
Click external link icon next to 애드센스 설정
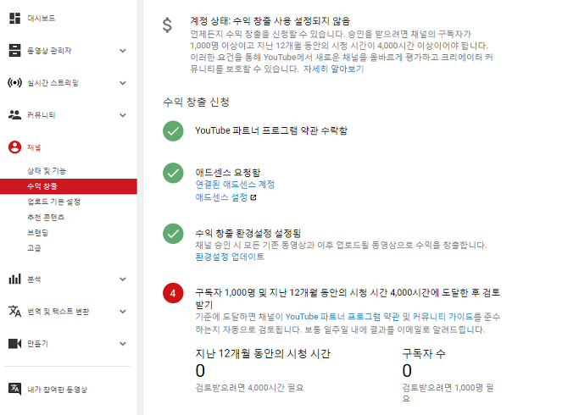pos(253,197)
